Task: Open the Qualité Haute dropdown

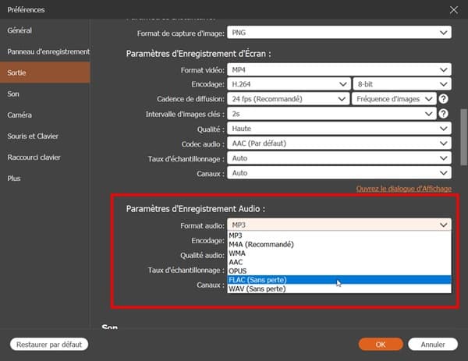Action: coord(339,129)
